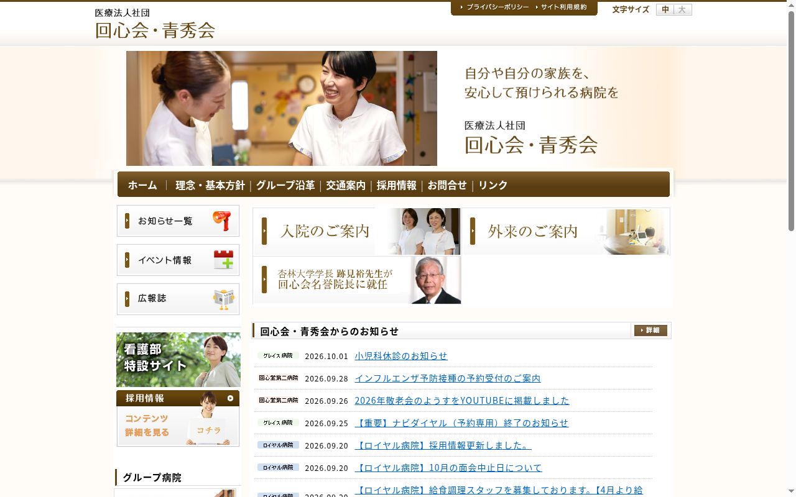Open the プライバシーポリシー link
Image resolution: width=796 pixels, height=497 pixels.
[x=494, y=7]
